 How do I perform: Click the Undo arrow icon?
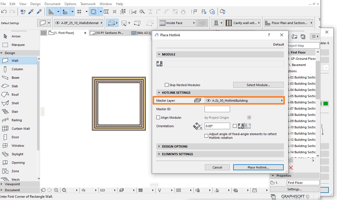pyautogui.click(x=4, y=12)
